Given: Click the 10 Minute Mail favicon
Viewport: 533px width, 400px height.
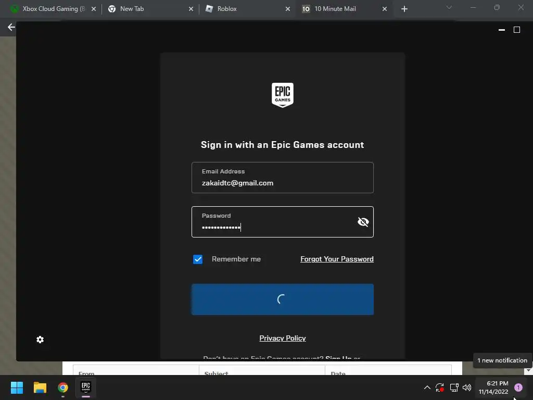Looking at the screenshot, I should 306,9.
